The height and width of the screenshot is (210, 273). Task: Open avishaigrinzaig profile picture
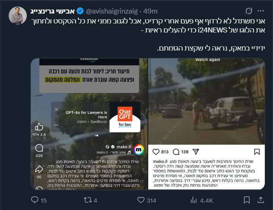[x=18, y=16]
